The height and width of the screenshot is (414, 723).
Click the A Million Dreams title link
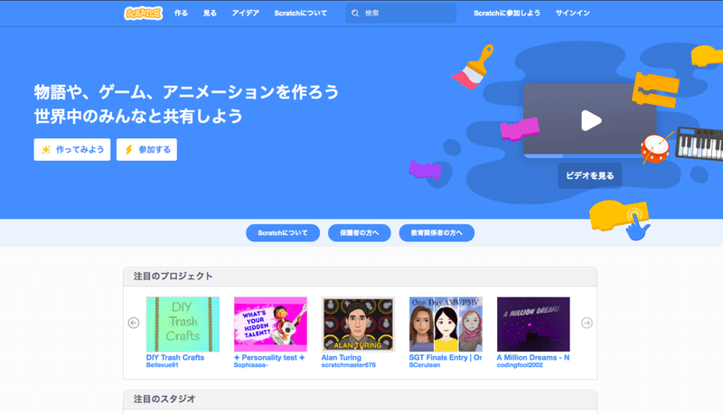pos(533,358)
